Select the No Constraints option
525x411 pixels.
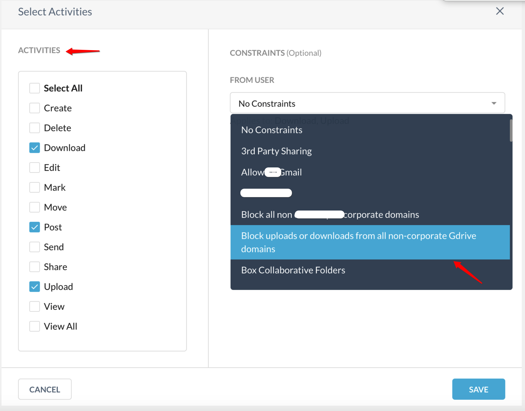271,130
